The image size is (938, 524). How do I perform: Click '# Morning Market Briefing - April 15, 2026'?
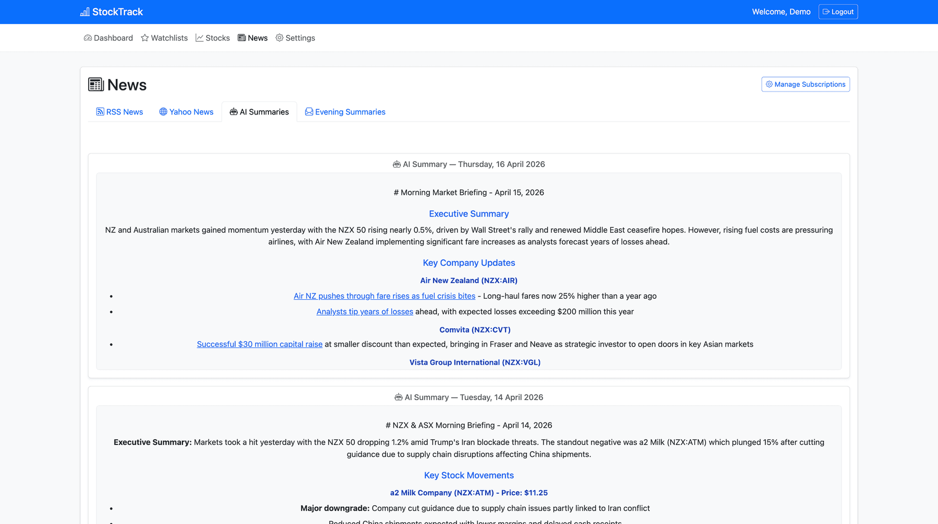(x=469, y=193)
